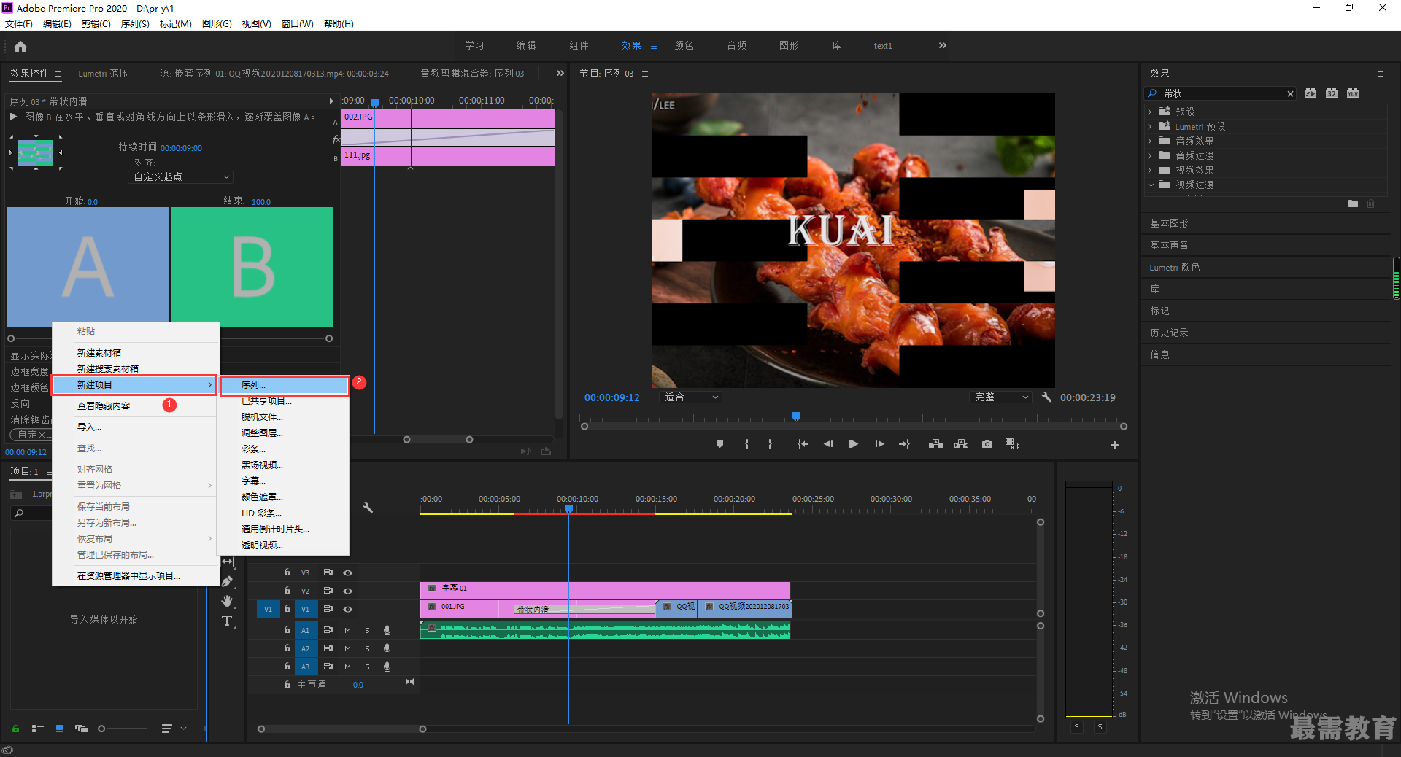The image size is (1401, 757).
Task: Play the sequence in Program monitor
Action: click(853, 444)
